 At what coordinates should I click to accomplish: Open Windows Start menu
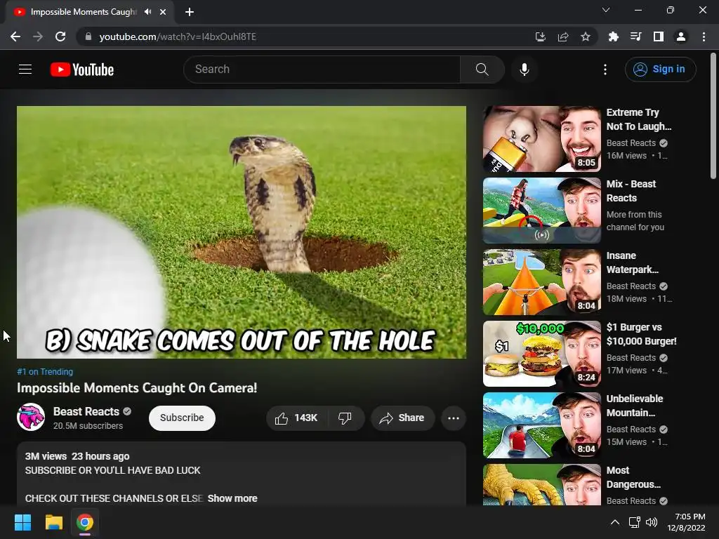pyautogui.click(x=22, y=522)
